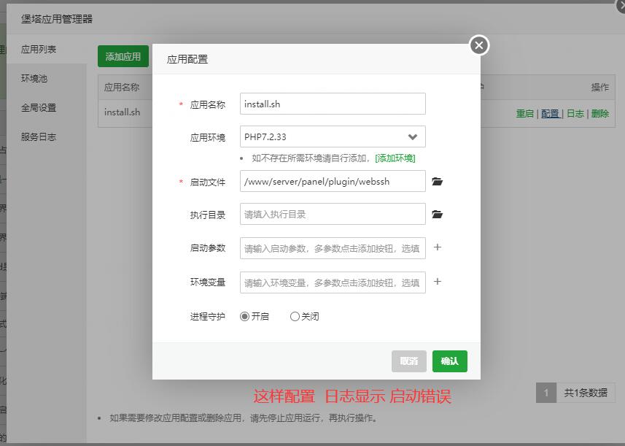This screenshot has width=625, height=446.
Task: Click 重启 for install.sh app
Action: [x=524, y=113]
